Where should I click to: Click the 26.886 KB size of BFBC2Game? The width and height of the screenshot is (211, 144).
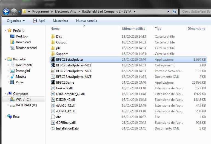pyautogui.click(x=199, y=83)
